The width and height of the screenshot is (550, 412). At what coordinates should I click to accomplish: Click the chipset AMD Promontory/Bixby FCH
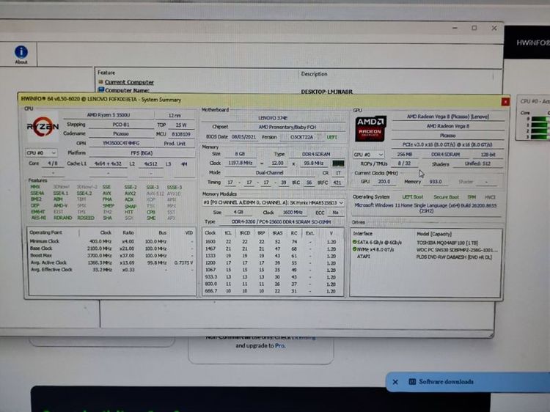tap(287, 127)
